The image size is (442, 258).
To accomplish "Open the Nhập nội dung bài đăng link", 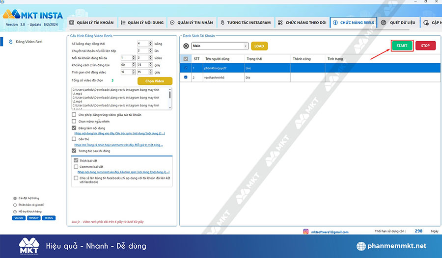I will click(x=119, y=133).
